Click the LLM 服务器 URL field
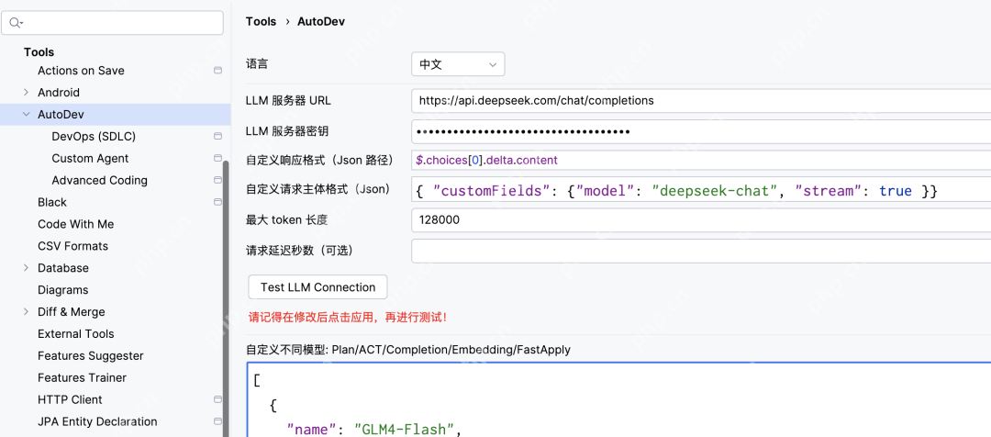The width and height of the screenshot is (991, 437). [701, 101]
